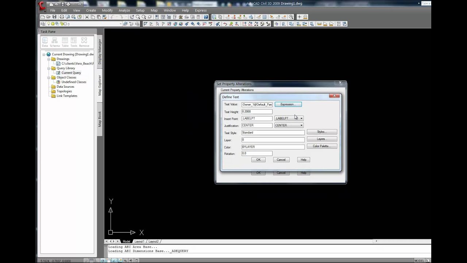Open the Create menu
Viewport: 467px width, 263px height.
[x=91, y=10]
